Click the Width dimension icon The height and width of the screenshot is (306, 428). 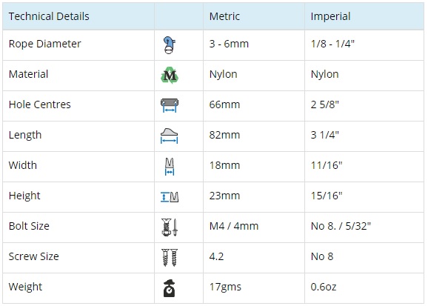tap(170, 166)
